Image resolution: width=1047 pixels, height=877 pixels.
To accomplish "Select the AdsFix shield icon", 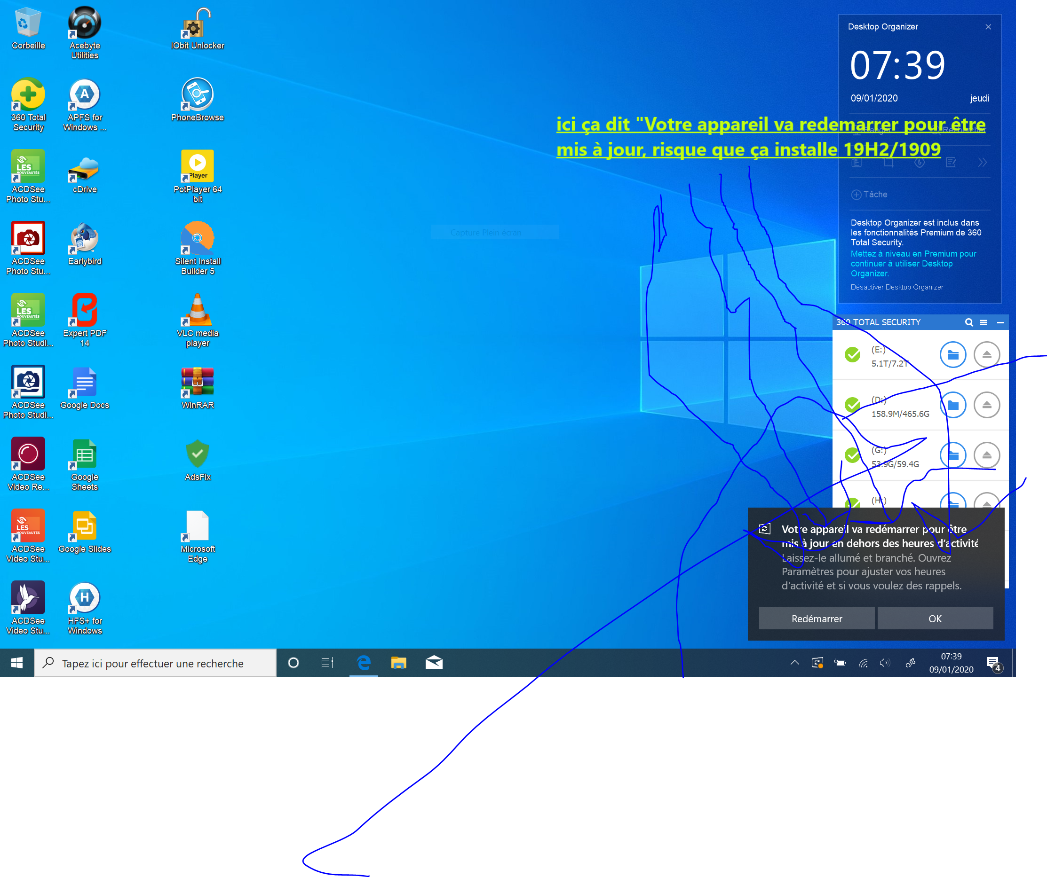I will coord(198,461).
